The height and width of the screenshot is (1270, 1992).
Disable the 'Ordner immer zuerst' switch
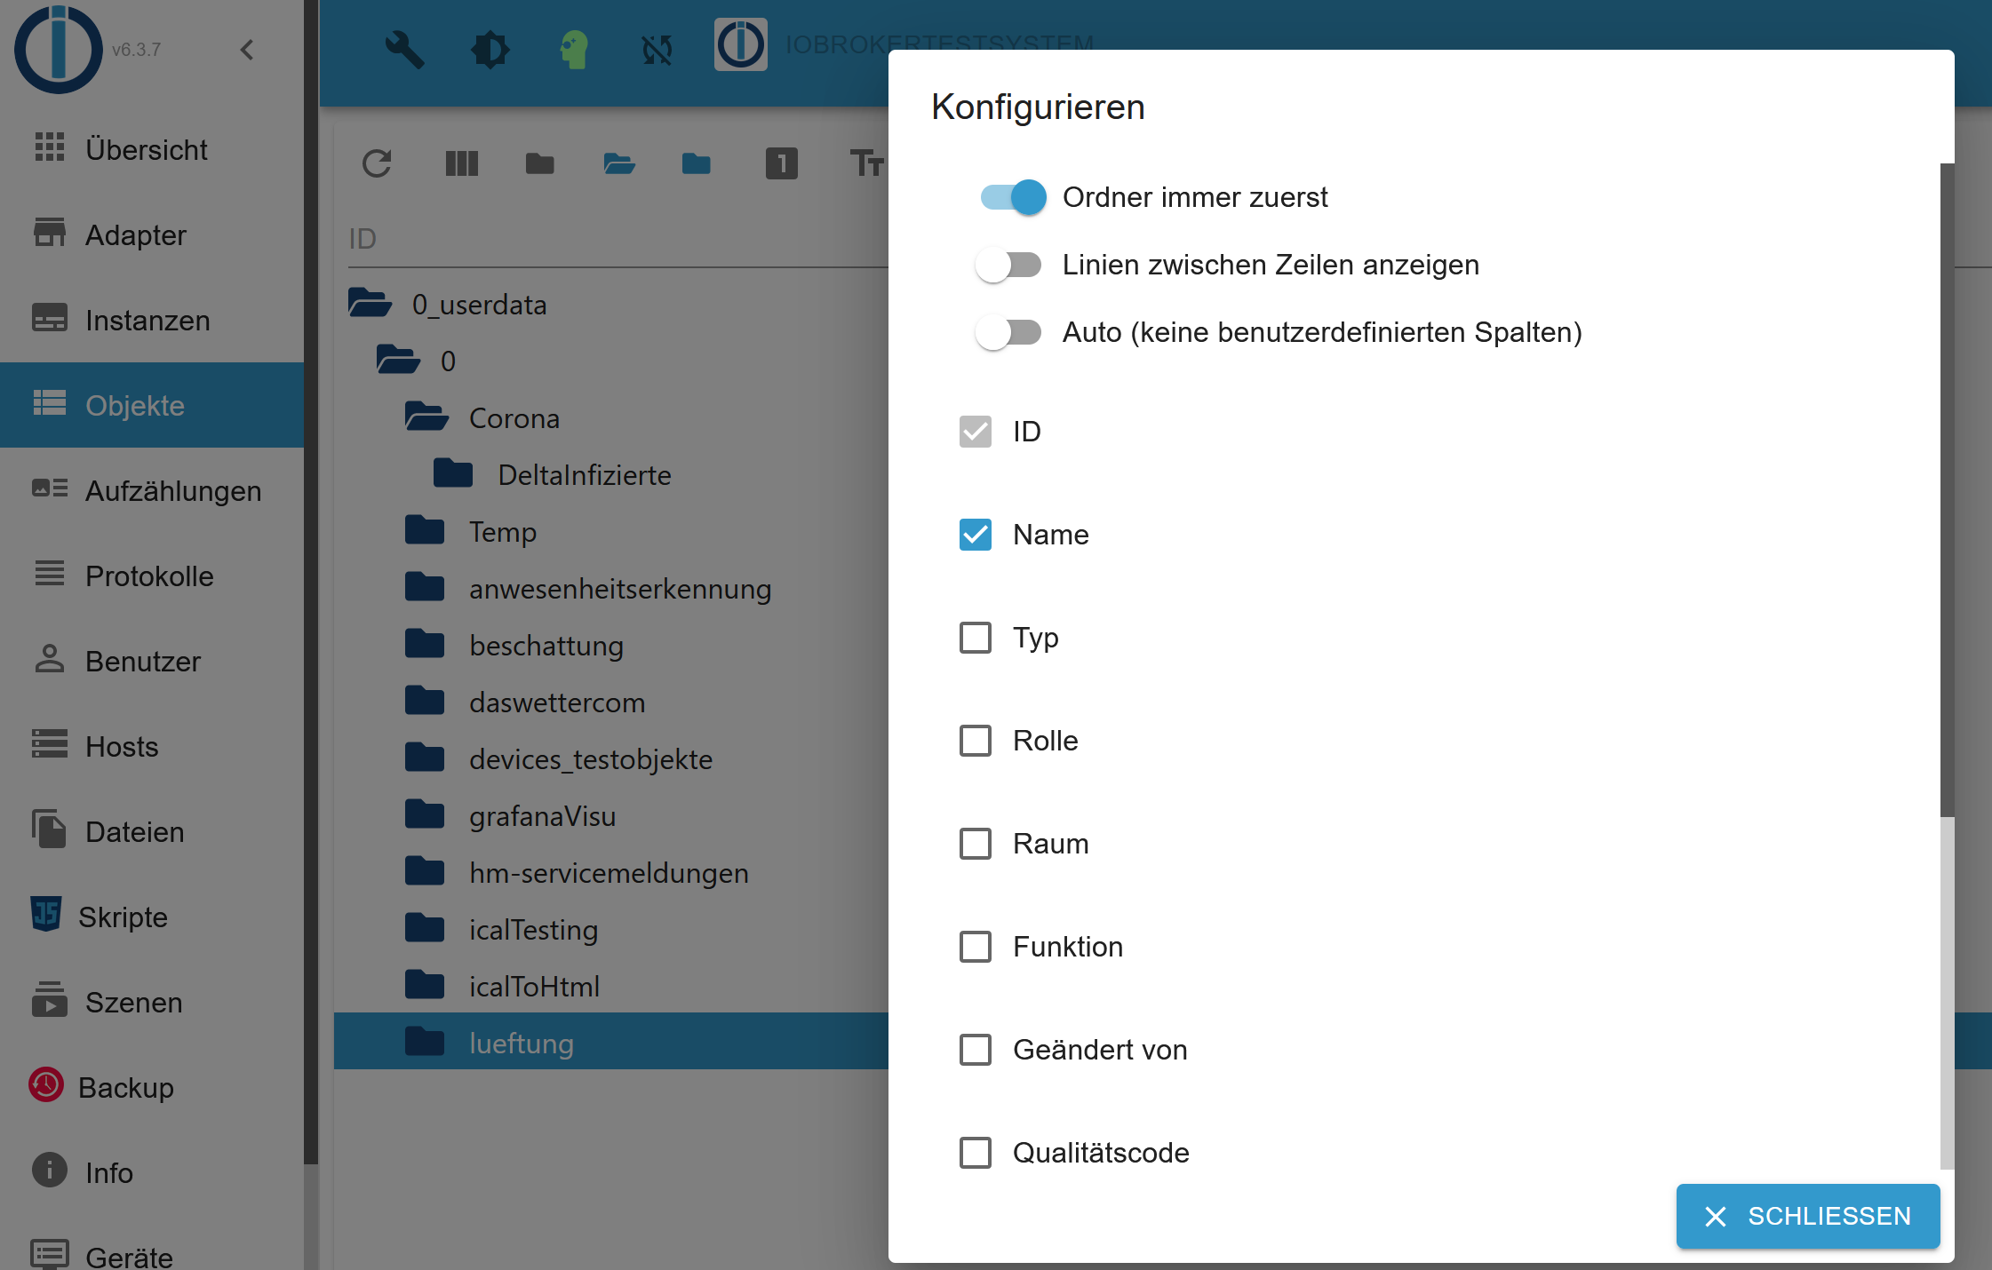coord(1013,197)
